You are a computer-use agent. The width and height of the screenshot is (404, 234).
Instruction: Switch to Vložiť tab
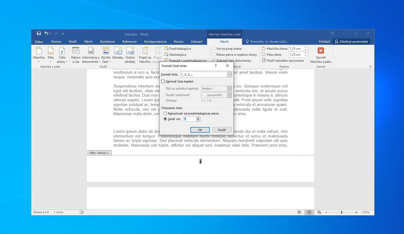73,41
